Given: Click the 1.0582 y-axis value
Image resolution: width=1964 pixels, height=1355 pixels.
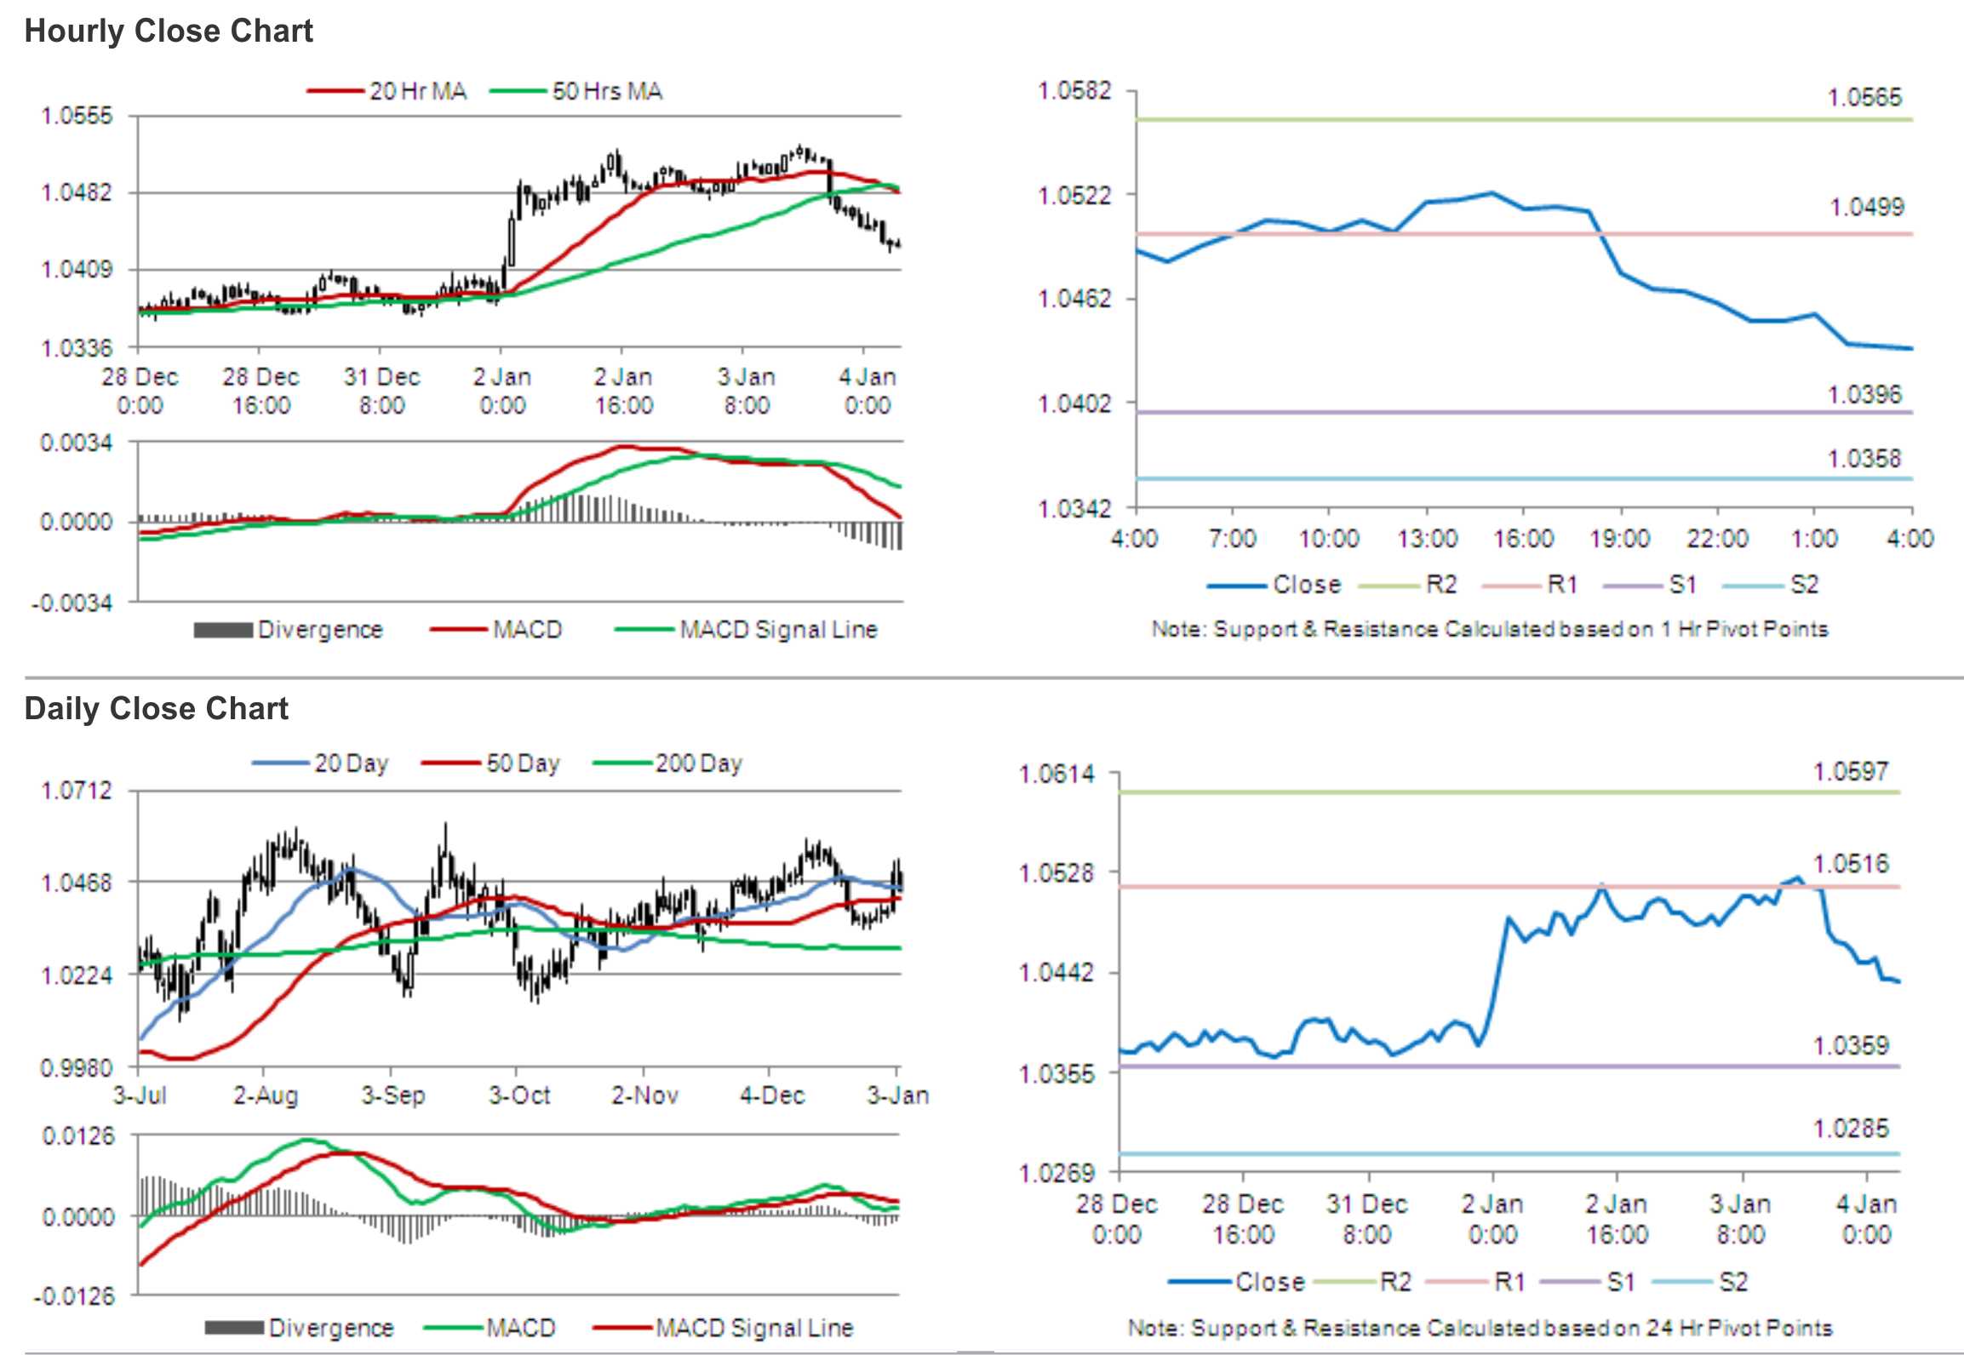Looking at the screenshot, I should tap(1074, 91).
